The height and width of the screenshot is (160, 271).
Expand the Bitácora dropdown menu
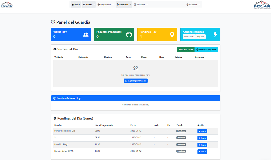(141, 5)
